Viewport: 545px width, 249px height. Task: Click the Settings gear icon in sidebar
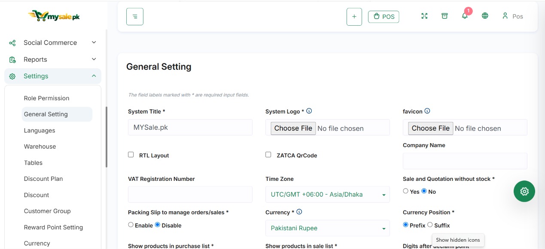pos(12,76)
